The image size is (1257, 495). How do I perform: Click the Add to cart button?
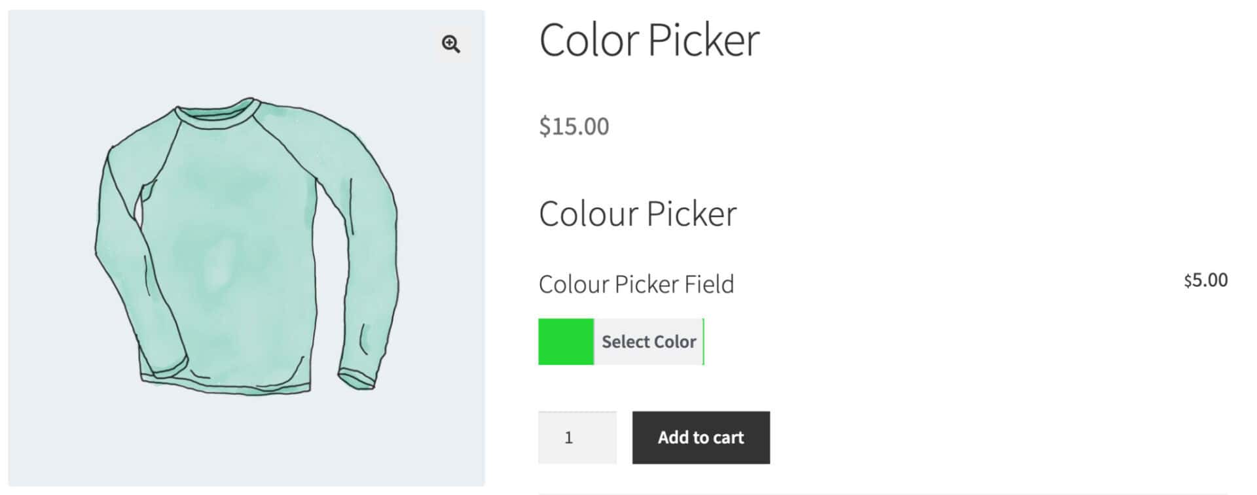pyautogui.click(x=701, y=437)
